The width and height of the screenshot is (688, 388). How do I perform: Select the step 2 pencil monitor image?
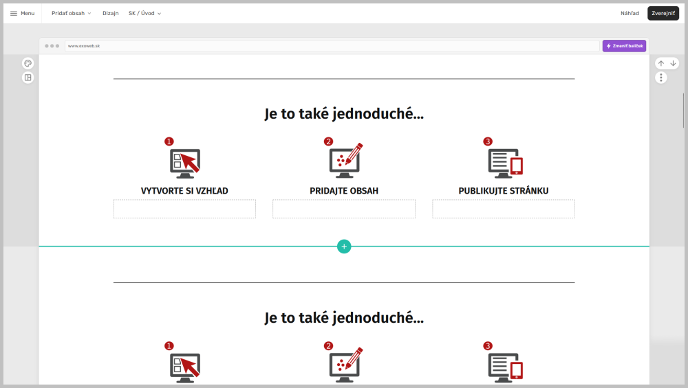coord(344,162)
